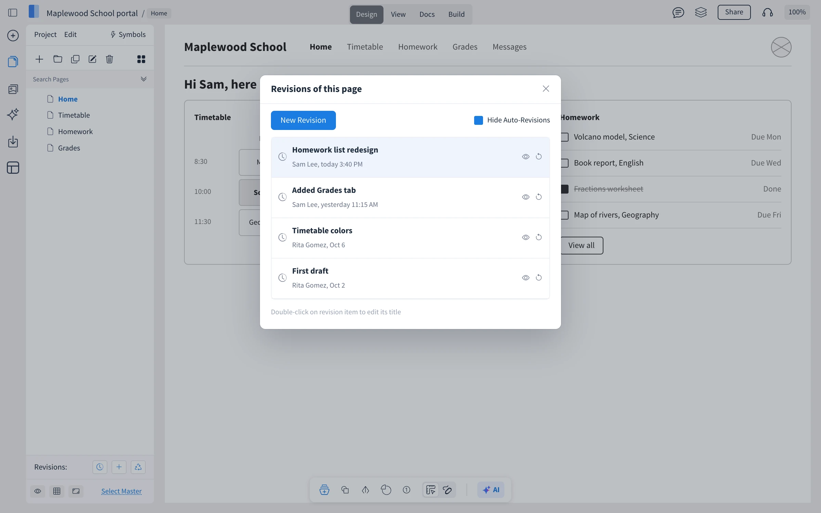Restore the First draft revision
The height and width of the screenshot is (513, 821).
pyautogui.click(x=539, y=278)
